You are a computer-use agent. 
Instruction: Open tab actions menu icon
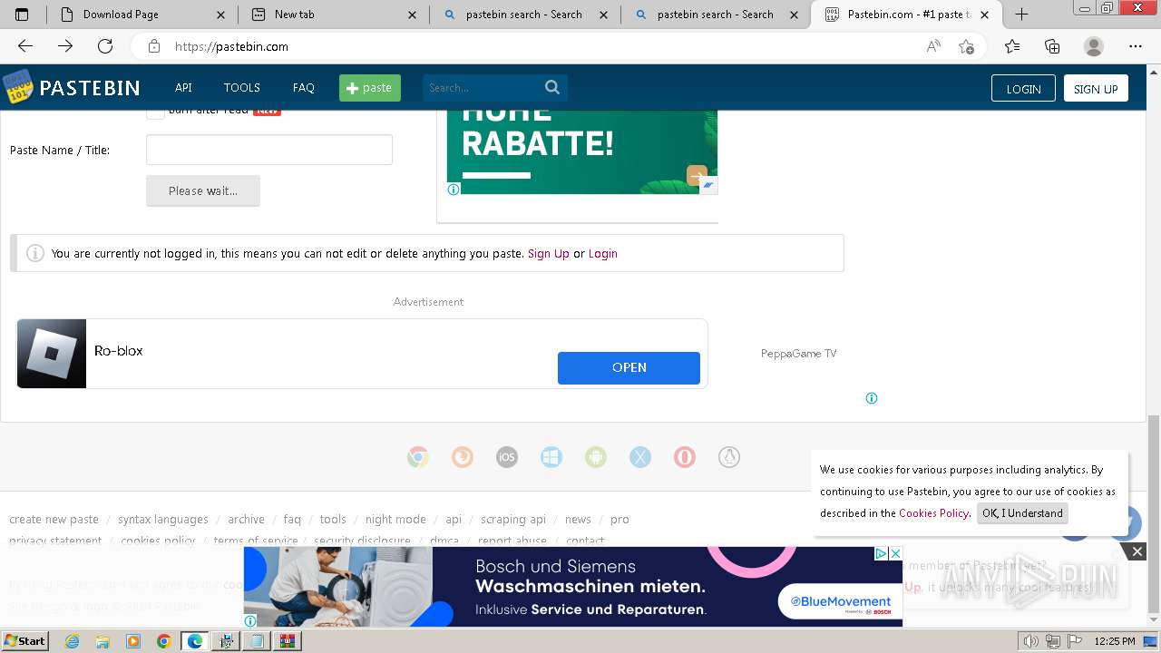coord(22,15)
